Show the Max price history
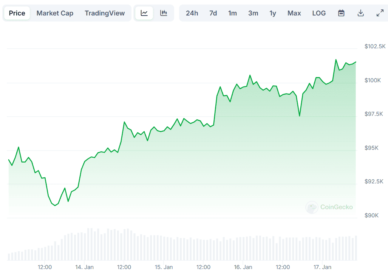The height and width of the screenshot is (280, 388). pyautogui.click(x=294, y=13)
